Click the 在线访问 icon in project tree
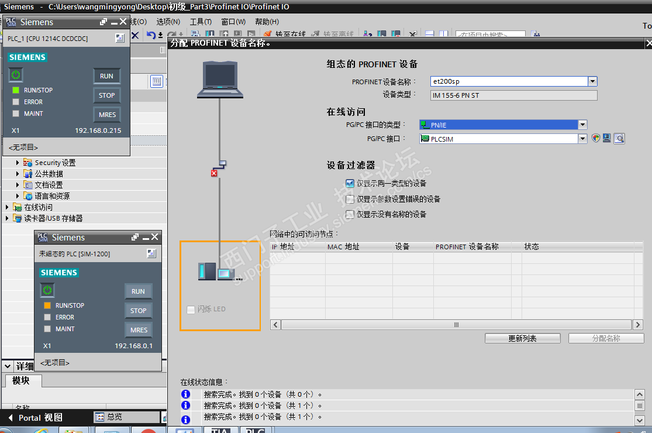The height and width of the screenshot is (433, 652). [x=18, y=207]
